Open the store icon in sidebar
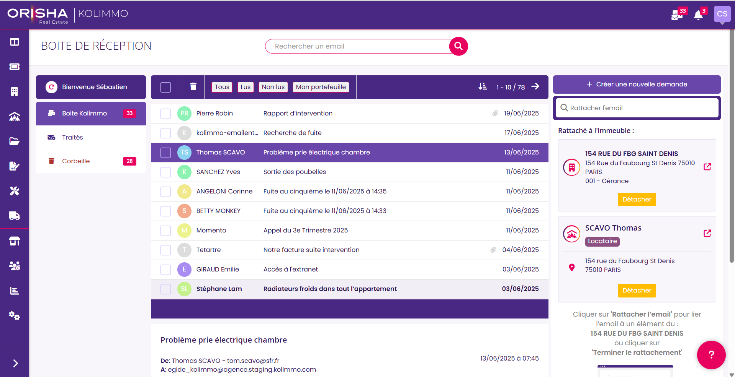Screen dimensions: 735x377 point(15,241)
